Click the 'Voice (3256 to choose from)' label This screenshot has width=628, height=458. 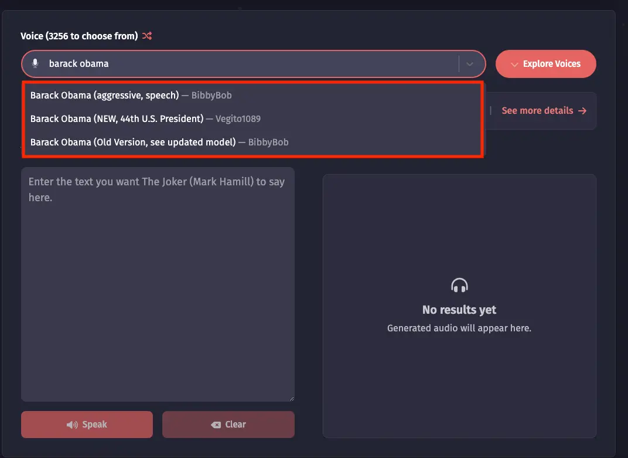pos(79,36)
